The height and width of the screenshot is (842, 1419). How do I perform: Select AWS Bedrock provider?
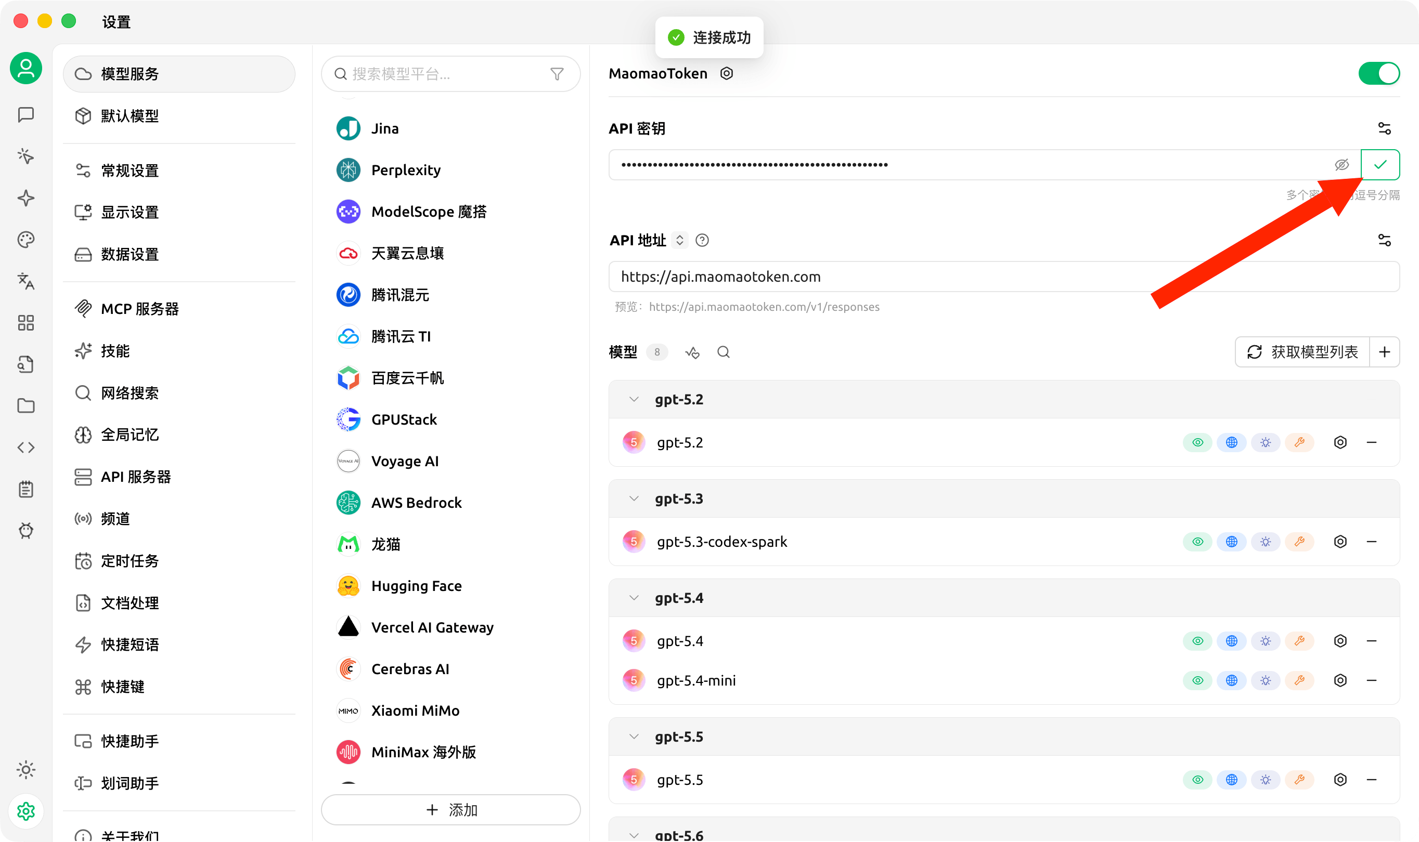point(451,503)
